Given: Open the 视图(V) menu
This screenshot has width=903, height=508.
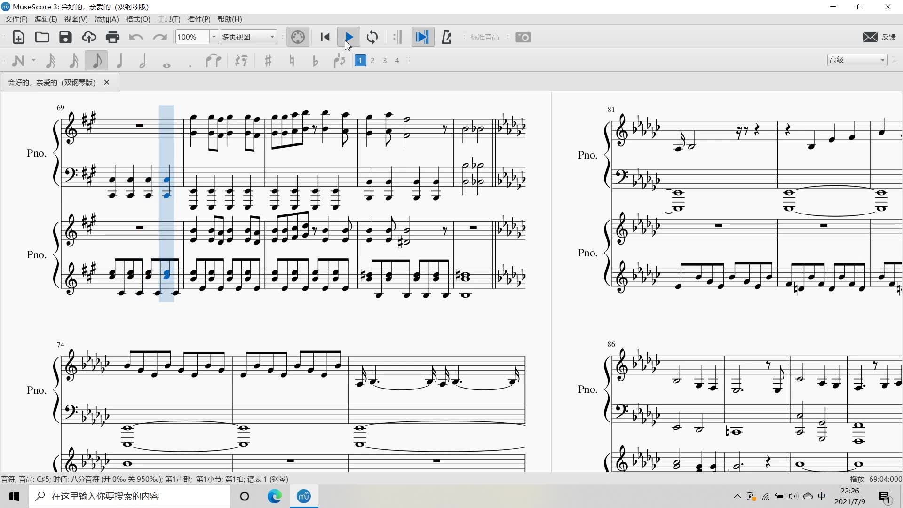Looking at the screenshot, I should (x=76, y=19).
